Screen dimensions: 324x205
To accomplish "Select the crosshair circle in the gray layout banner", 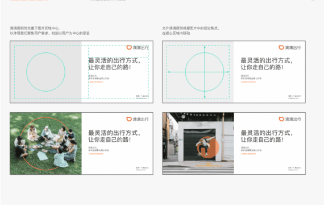I will click(x=205, y=72).
